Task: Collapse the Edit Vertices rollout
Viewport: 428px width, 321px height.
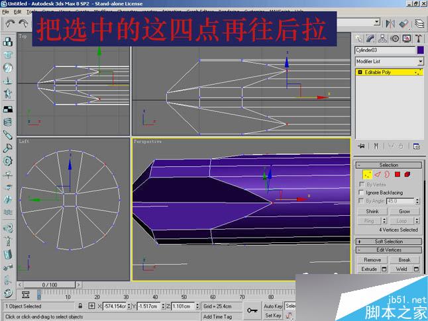Action: 389,250
